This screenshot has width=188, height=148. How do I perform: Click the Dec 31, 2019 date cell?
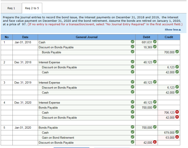(x=25, y=83)
